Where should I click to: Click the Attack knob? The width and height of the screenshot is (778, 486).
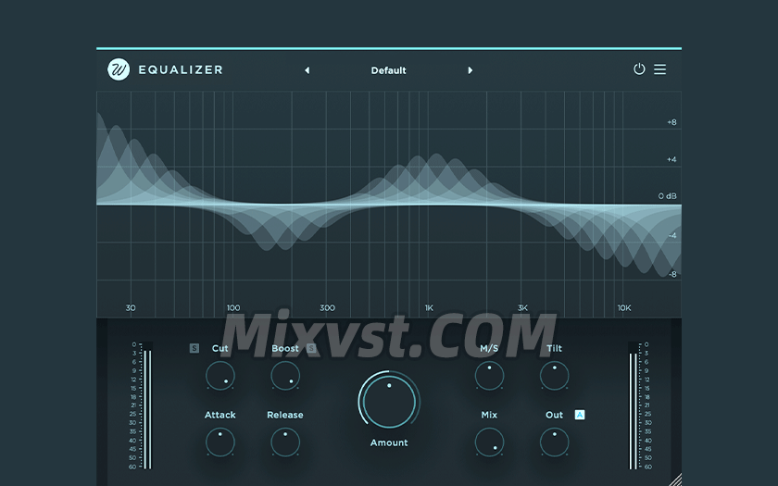(x=220, y=442)
